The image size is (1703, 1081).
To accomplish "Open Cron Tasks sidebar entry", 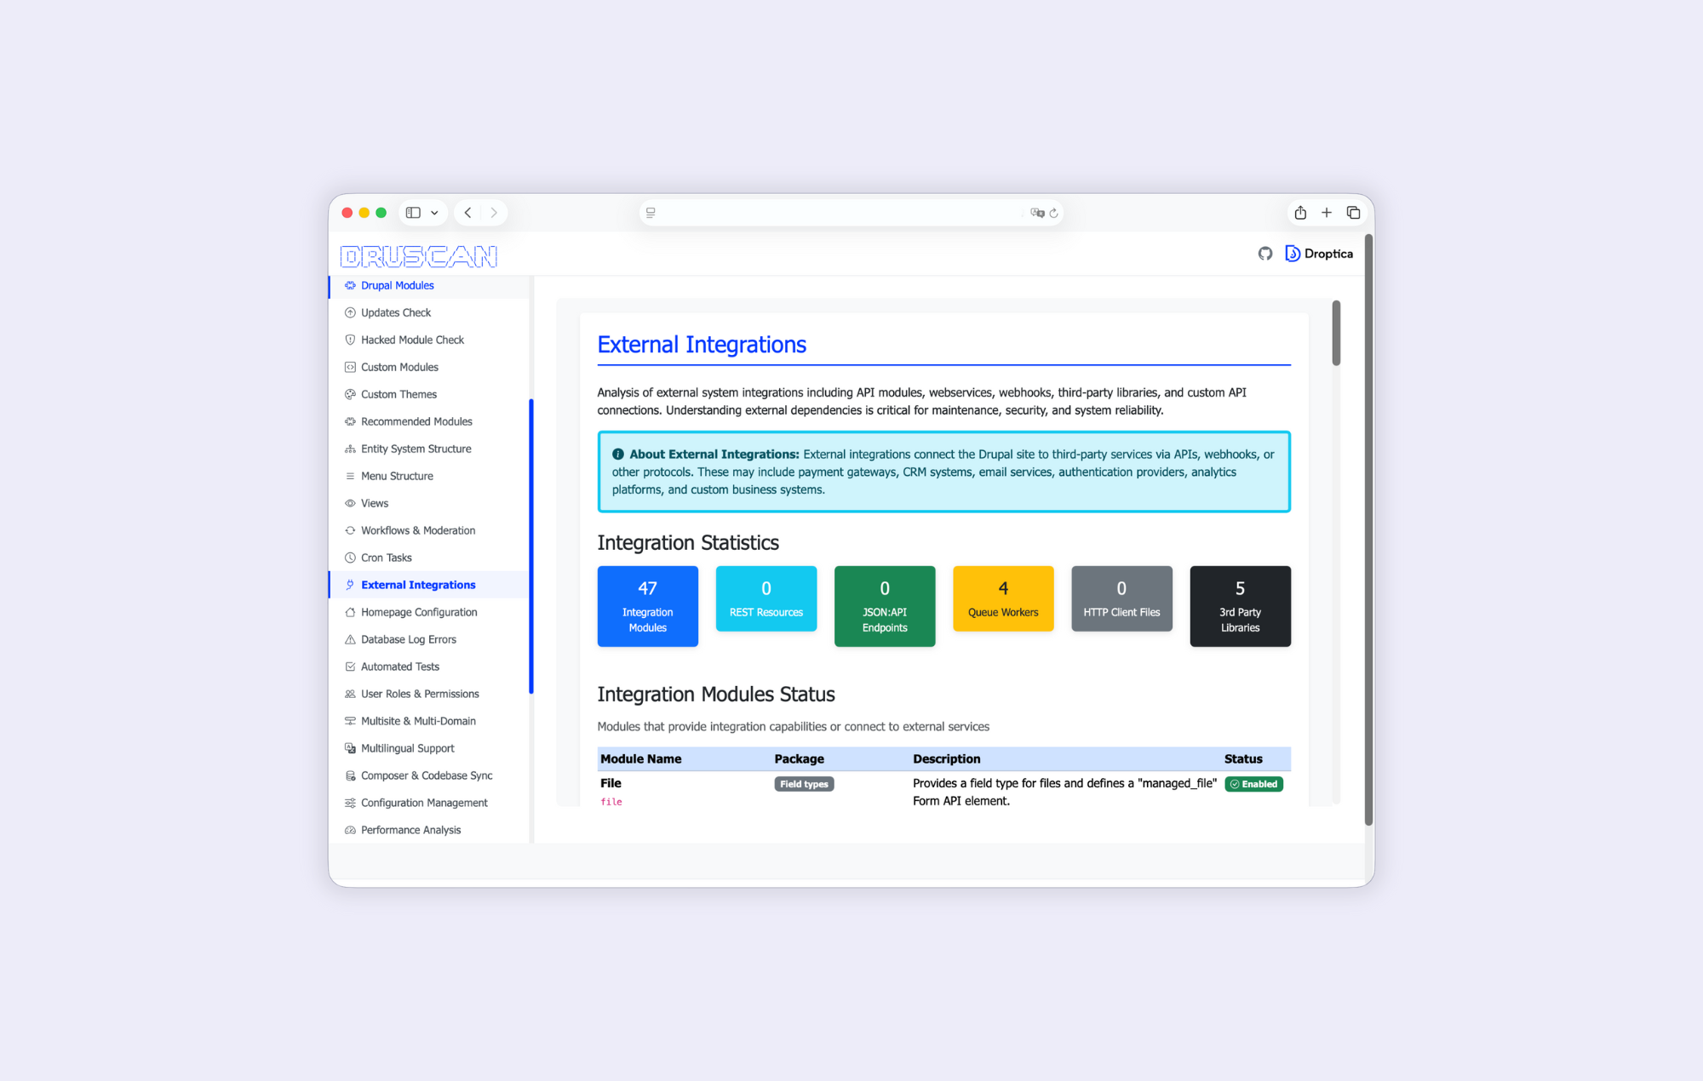I will tap(386, 558).
